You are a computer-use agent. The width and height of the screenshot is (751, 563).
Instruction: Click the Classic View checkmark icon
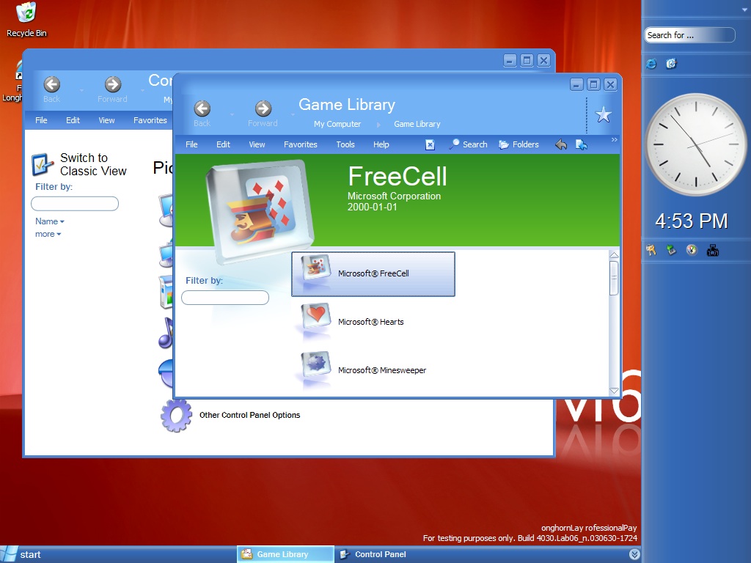click(42, 164)
